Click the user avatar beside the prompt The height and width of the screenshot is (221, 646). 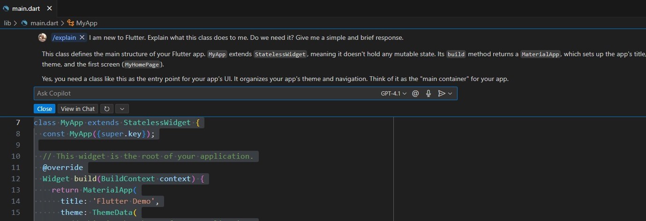click(43, 37)
